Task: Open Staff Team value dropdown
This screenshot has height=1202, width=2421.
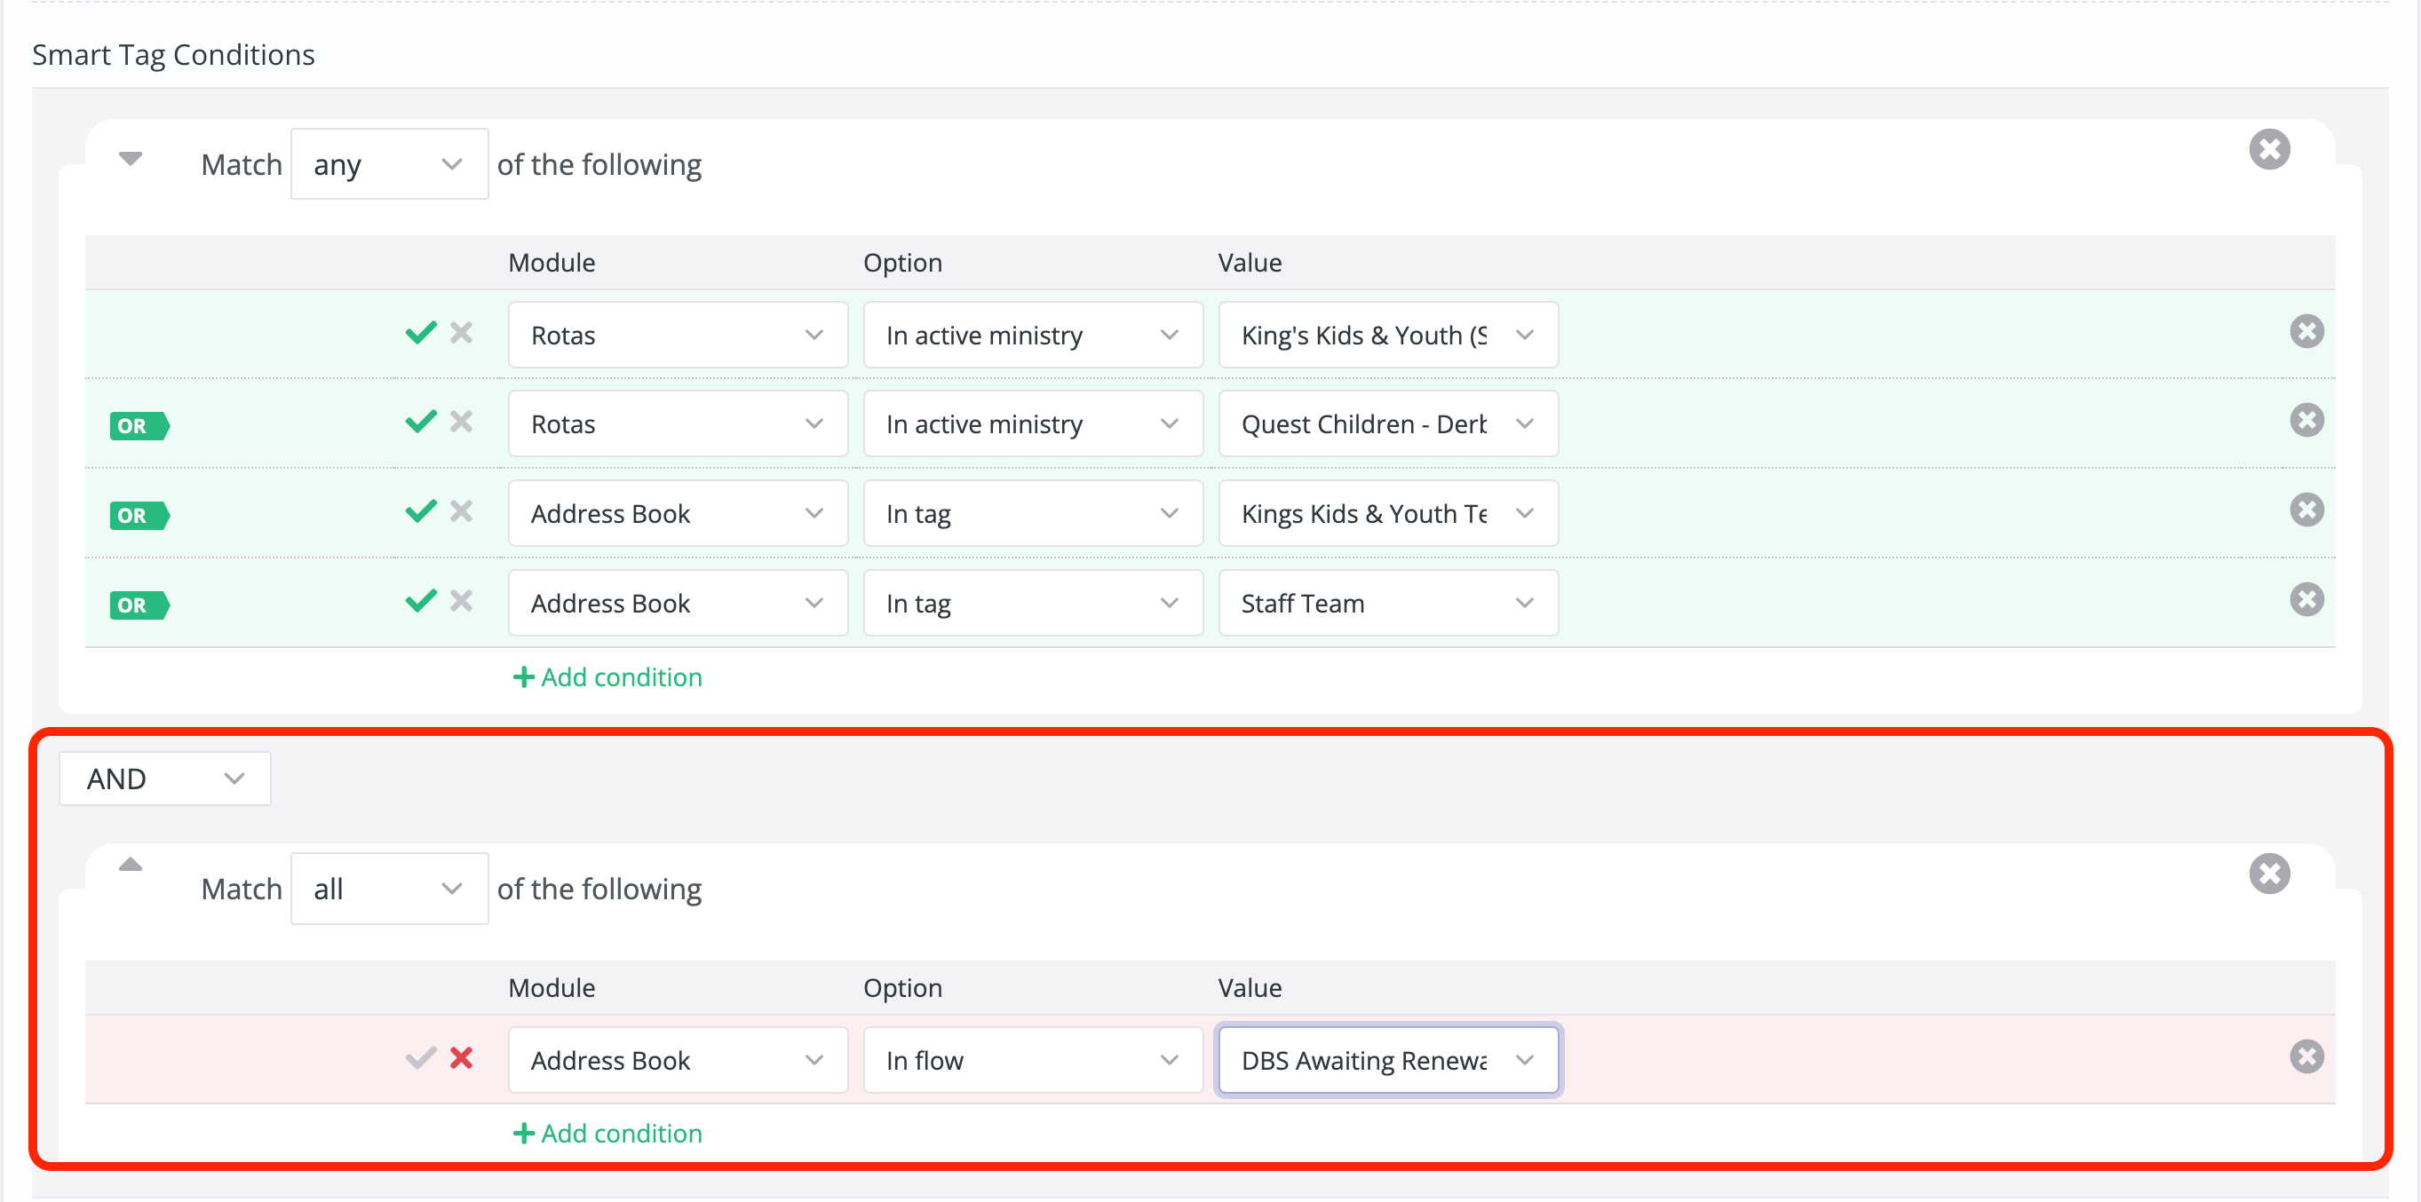Action: click(1388, 604)
